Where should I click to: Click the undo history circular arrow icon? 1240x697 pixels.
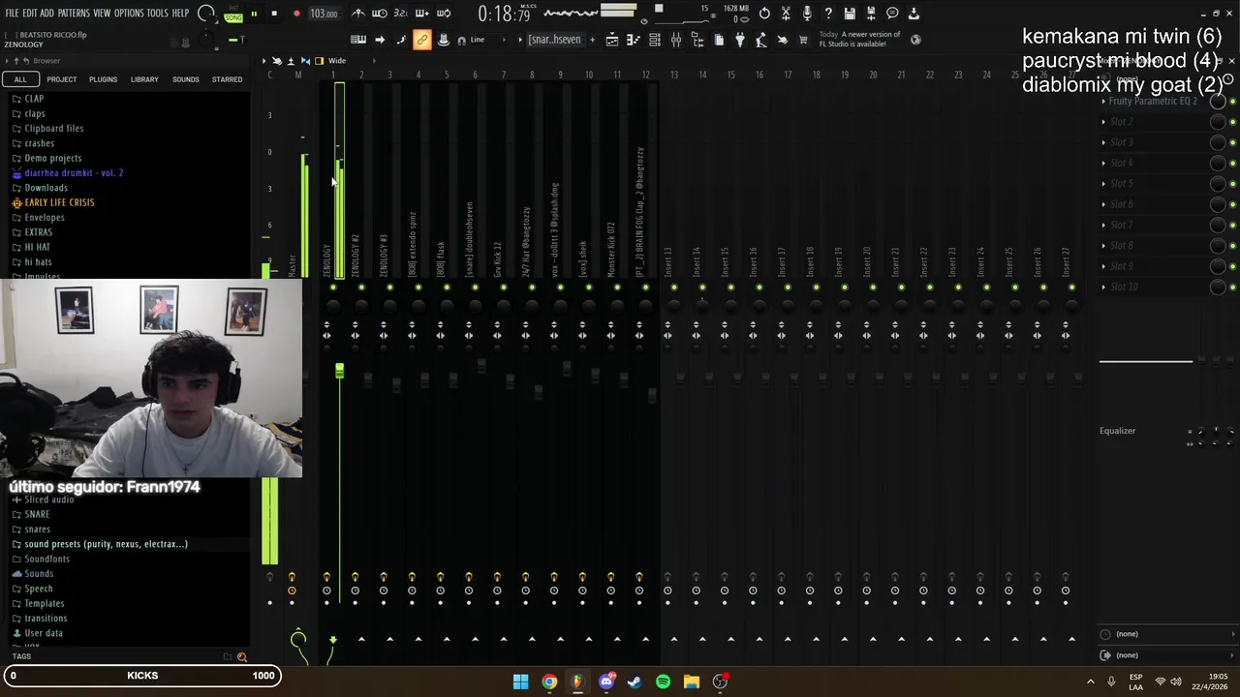764,14
